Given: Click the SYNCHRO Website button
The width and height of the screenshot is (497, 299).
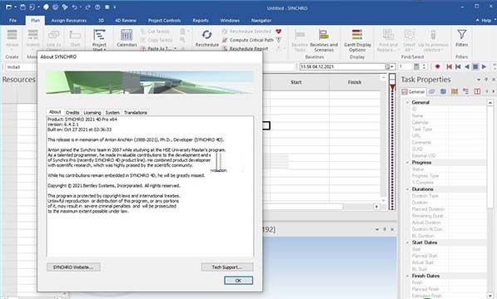Looking at the screenshot, I should point(73,267).
